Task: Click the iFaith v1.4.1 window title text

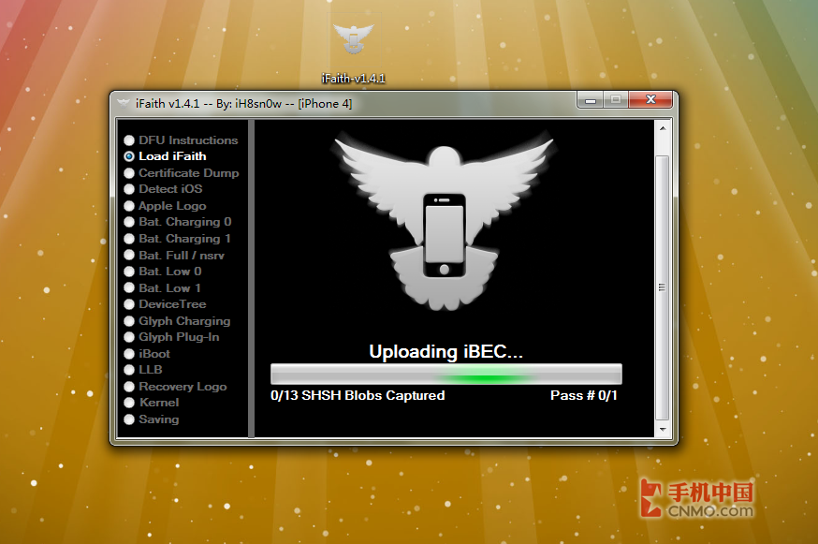Action: (243, 104)
